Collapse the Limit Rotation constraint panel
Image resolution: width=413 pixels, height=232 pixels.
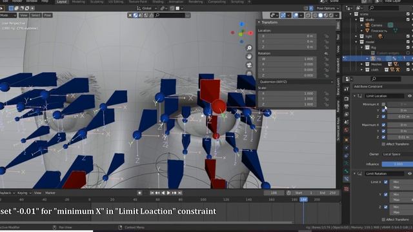(x=355, y=173)
